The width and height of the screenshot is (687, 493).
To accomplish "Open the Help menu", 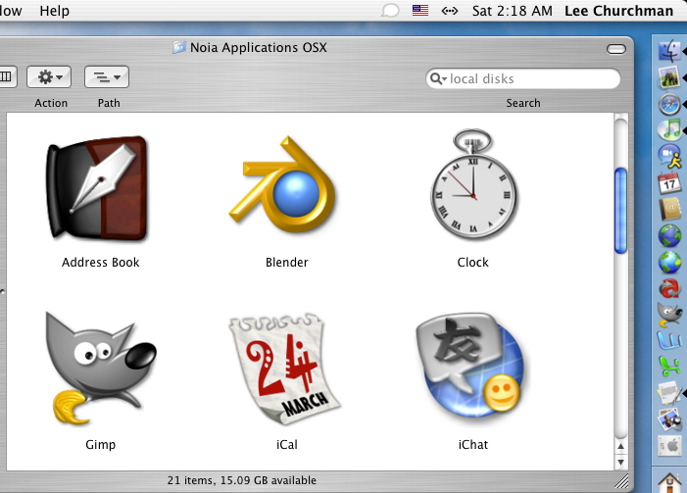I will (x=54, y=11).
